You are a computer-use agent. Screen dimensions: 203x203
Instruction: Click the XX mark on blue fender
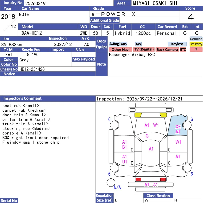(178, 127)
